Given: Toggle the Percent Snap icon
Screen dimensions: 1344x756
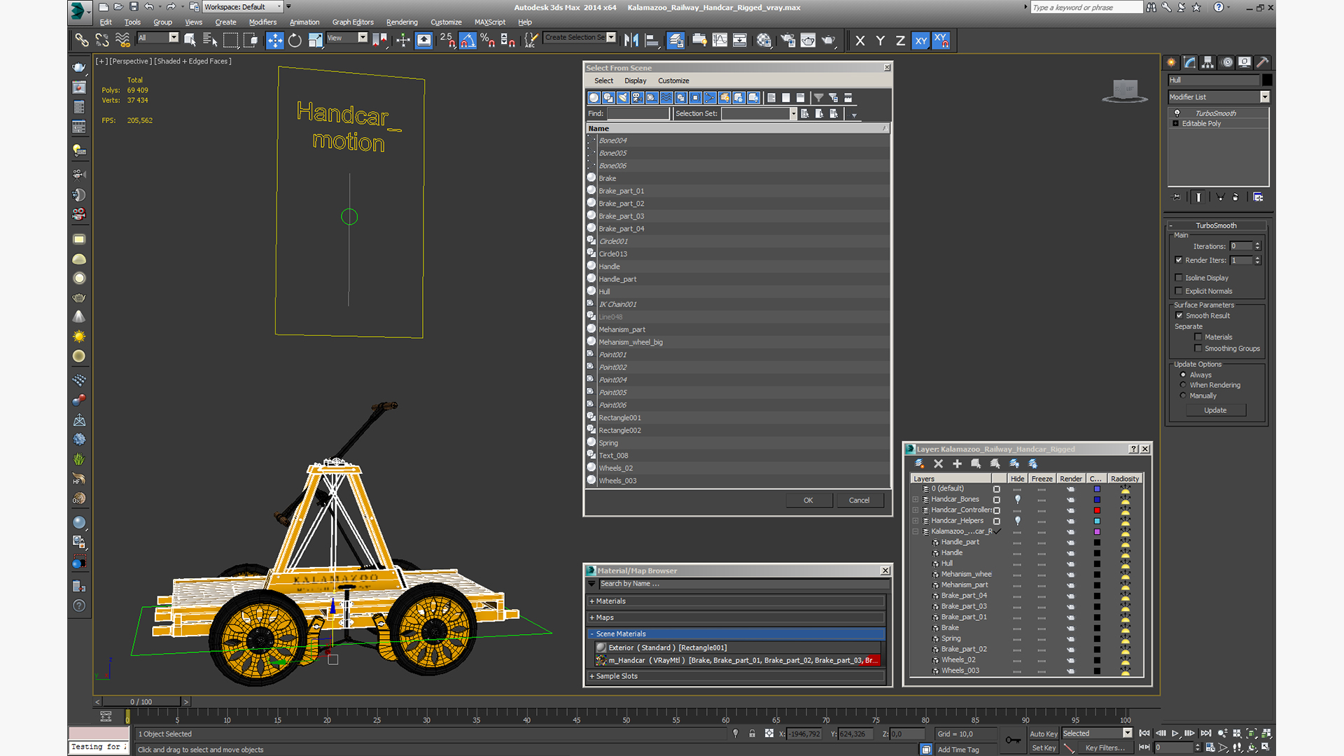Looking at the screenshot, I should click(488, 41).
